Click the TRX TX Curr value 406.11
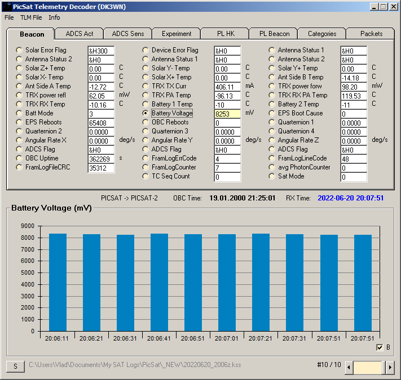Screen dimensions: 401x380 point(227,87)
